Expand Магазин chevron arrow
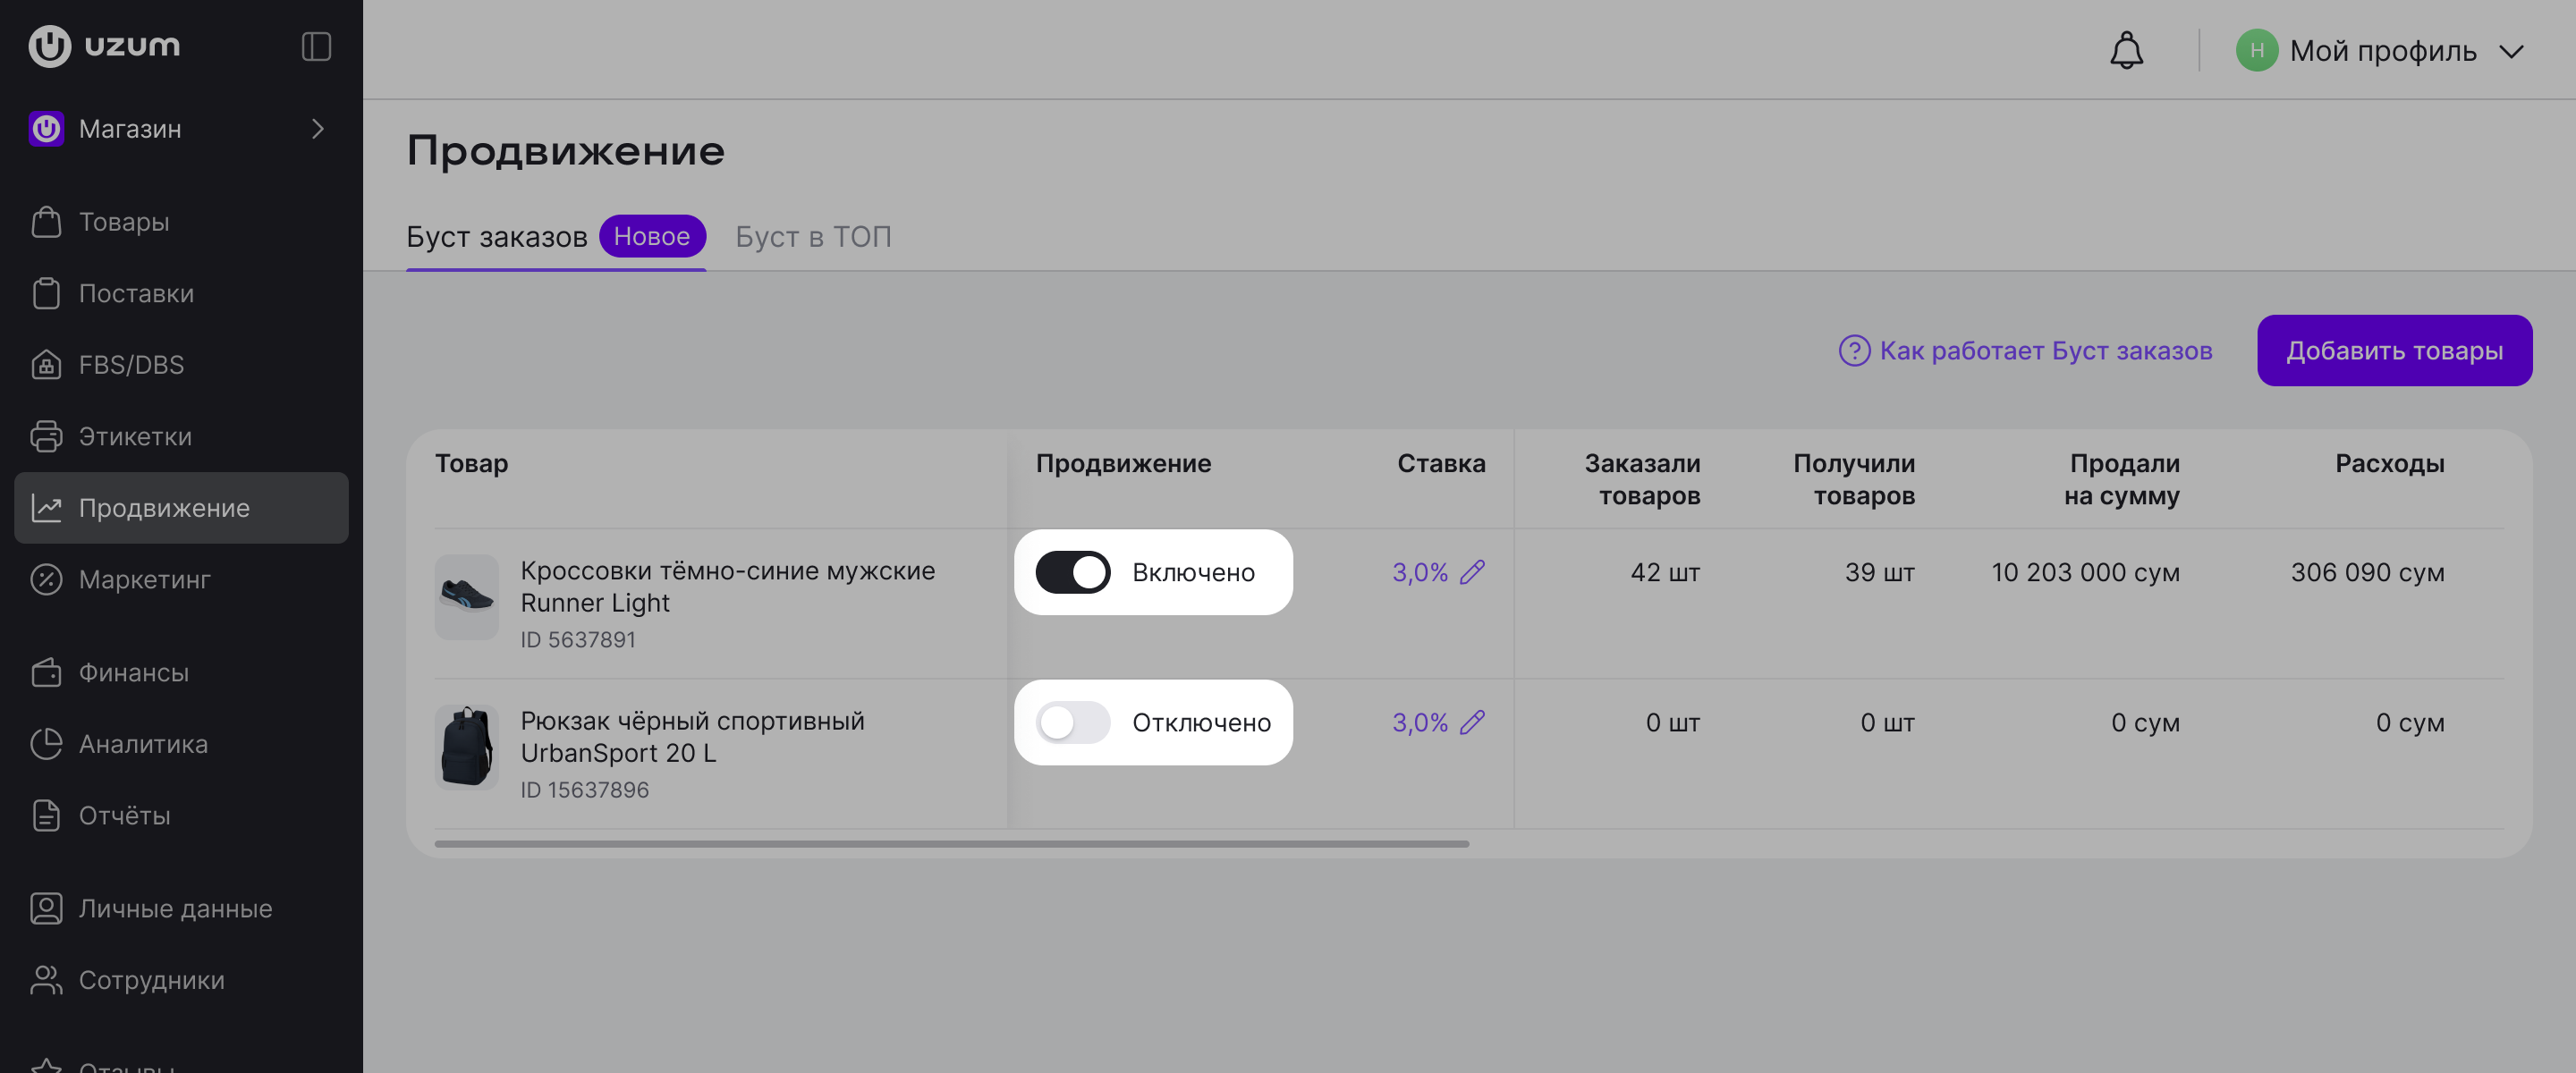The height and width of the screenshot is (1073, 2576). pos(318,129)
